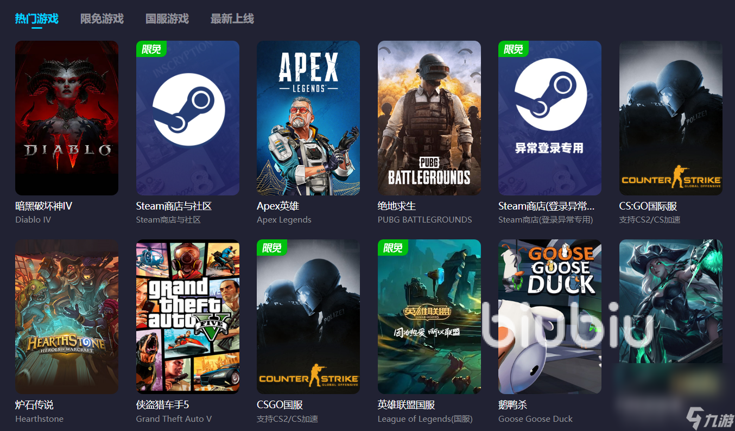
Task: Click the Apex英雄 title
Action: (x=278, y=206)
